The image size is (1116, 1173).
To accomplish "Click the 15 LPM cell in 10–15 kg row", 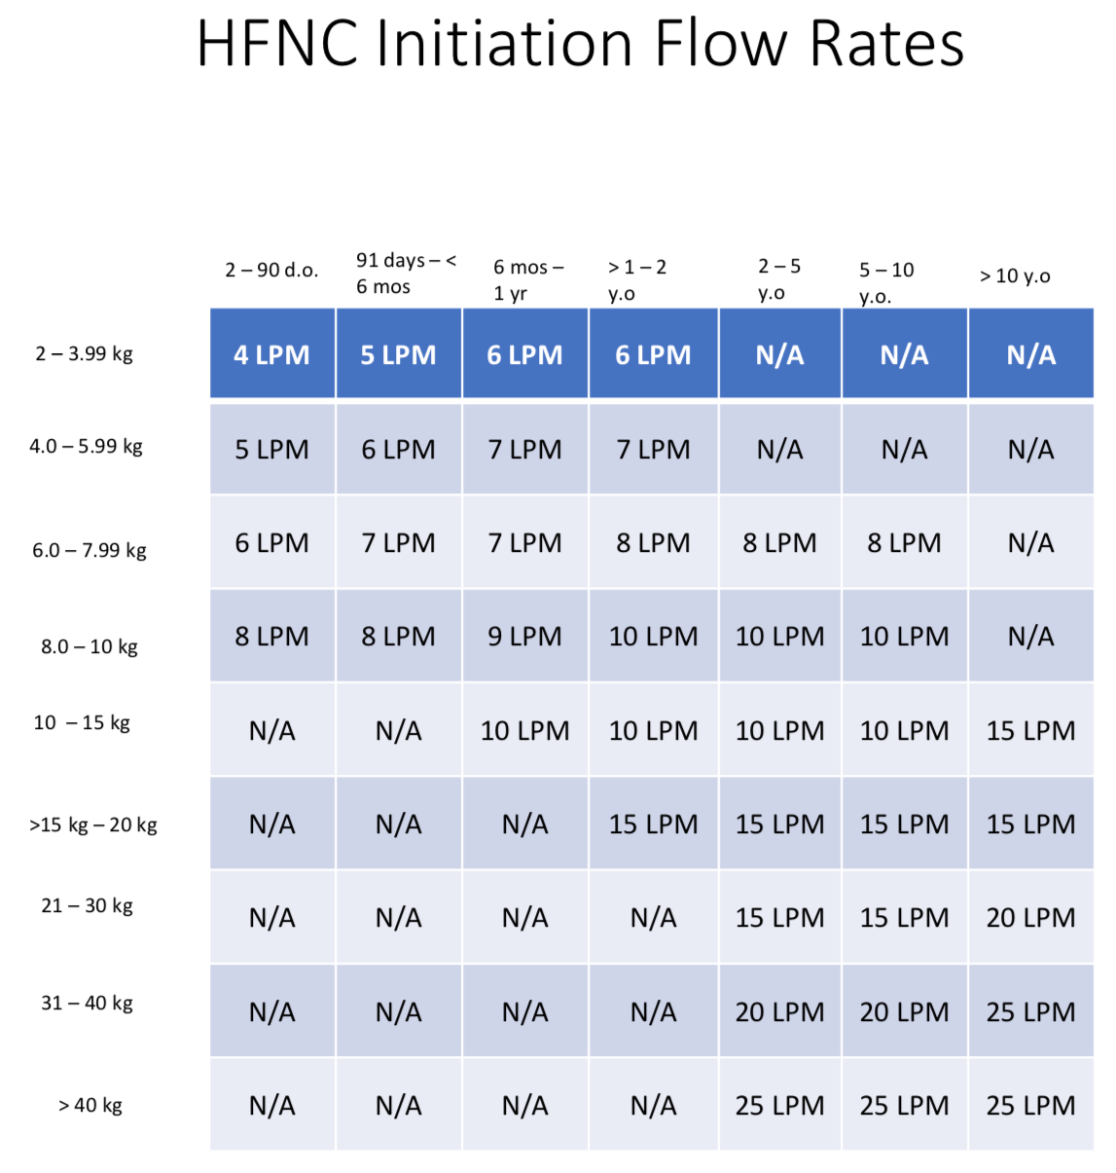I will click(x=1030, y=731).
